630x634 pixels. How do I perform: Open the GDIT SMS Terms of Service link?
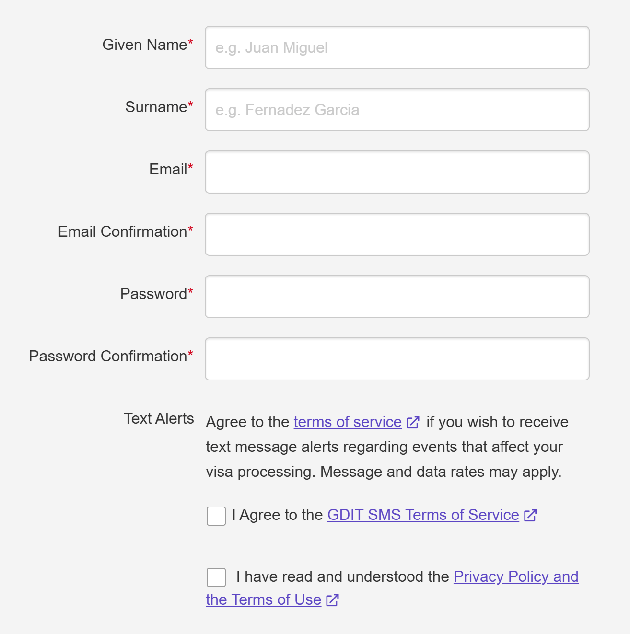423,515
